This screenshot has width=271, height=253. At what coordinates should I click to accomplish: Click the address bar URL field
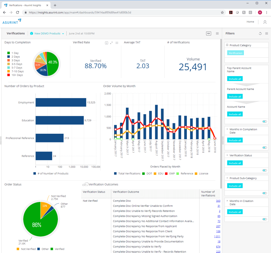(113, 12)
